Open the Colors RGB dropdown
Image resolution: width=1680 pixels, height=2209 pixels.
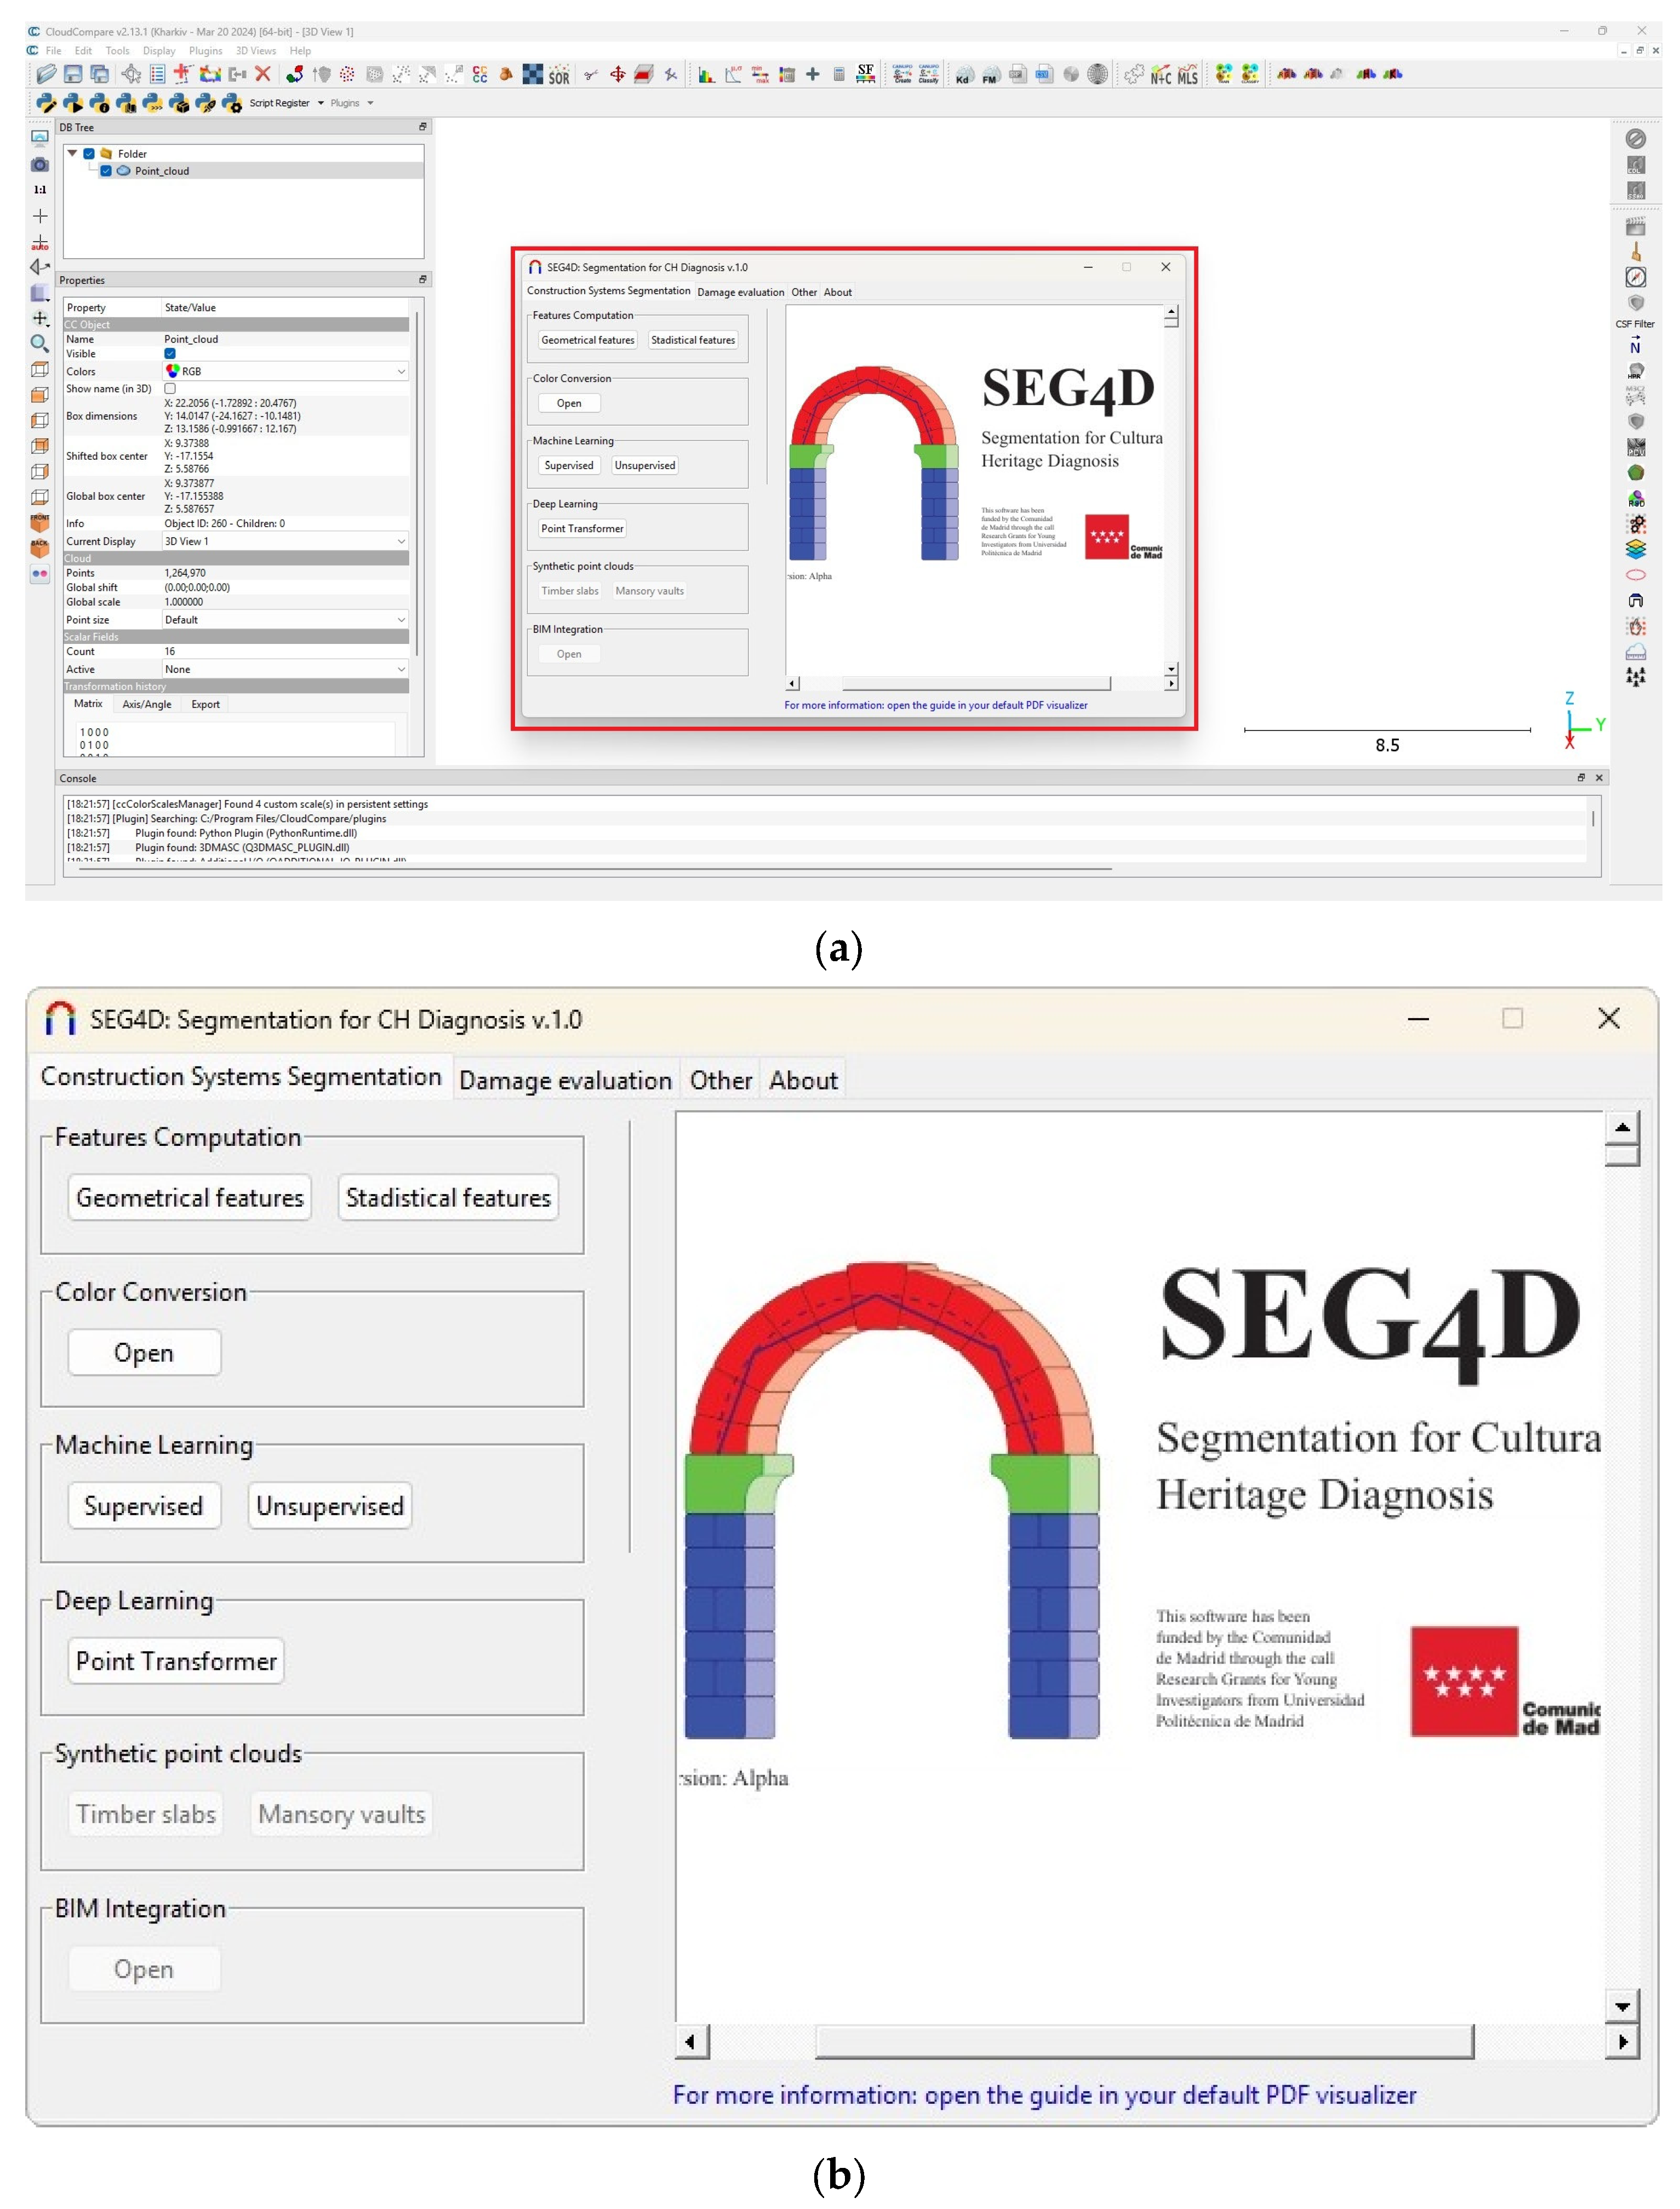pos(285,372)
